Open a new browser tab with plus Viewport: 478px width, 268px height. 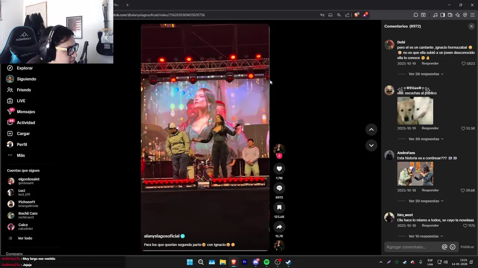127,5
